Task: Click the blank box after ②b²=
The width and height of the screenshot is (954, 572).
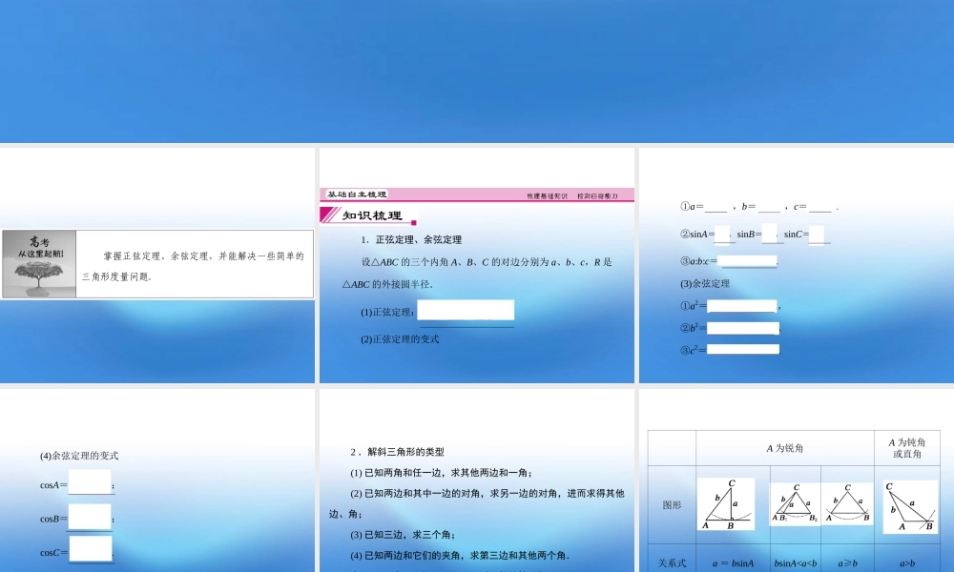Action: click(x=743, y=328)
